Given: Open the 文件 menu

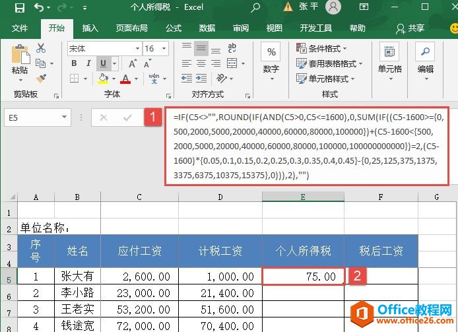Looking at the screenshot, I should click(x=20, y=28).
